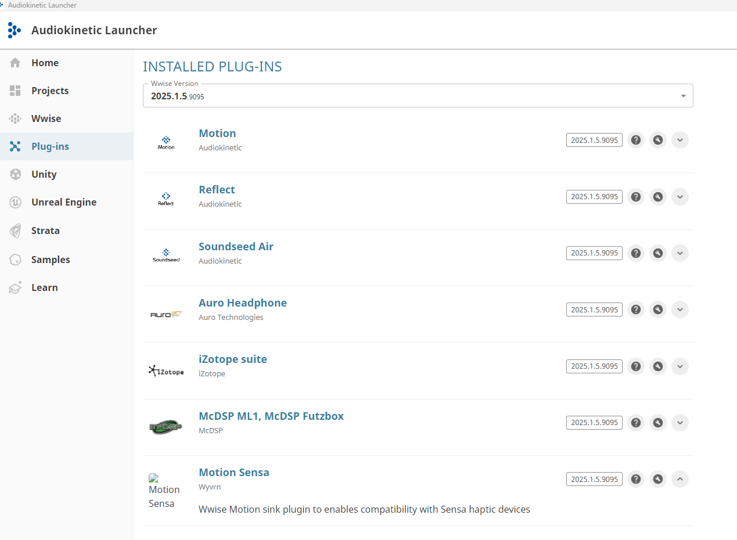Click the Samples sidebar icon

click(15, 260)
